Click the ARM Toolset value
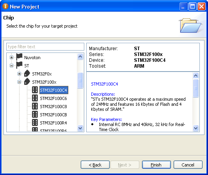Image resolution: width=208 pixels, height=175 pixels. coord(139,66)
